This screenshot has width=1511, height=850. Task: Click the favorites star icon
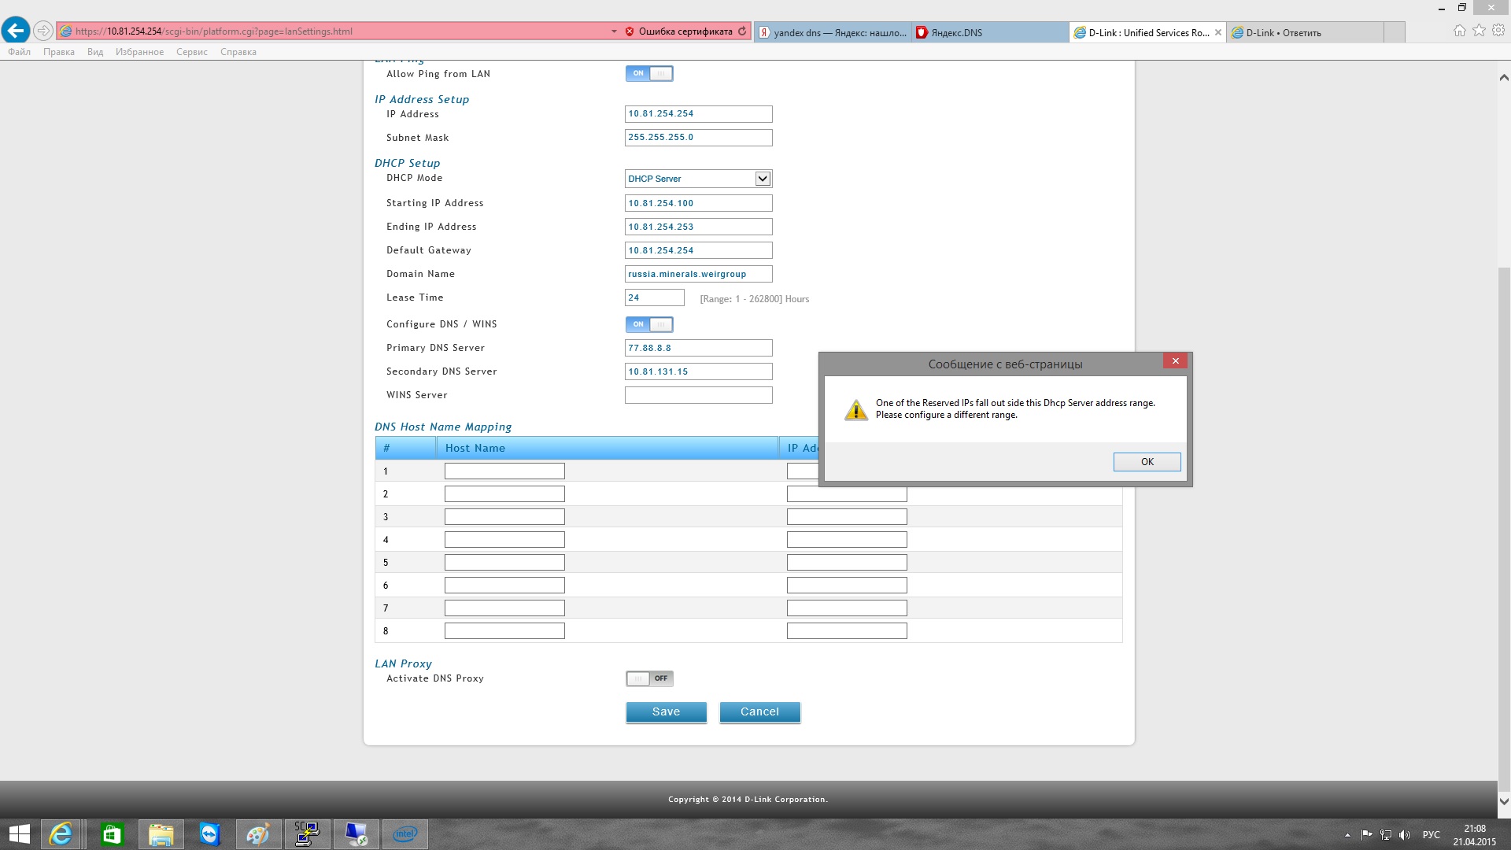[1479, 31]
